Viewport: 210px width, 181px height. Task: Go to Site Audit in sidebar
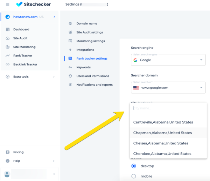[20, 38]
